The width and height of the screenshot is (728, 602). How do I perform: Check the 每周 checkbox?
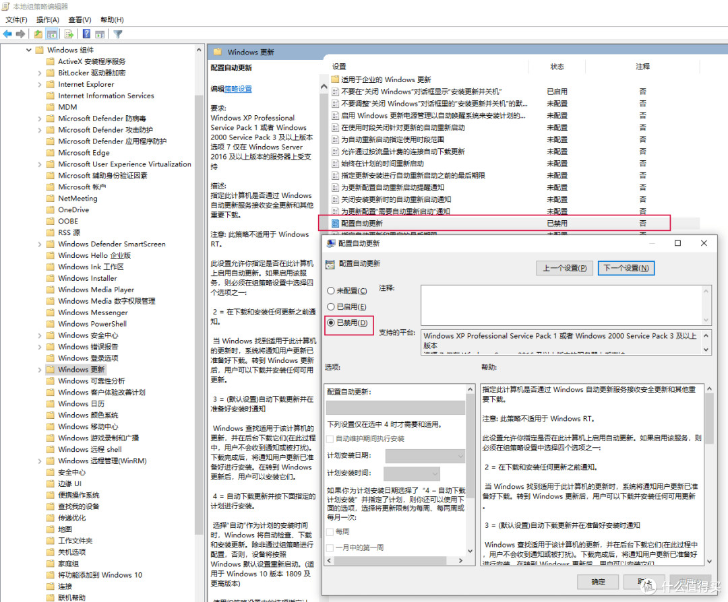tap(330, 531)
